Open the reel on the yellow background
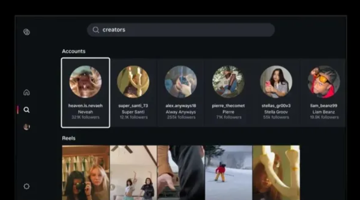The width and height of the screenshot is (360, 200). tap(276, 173)
